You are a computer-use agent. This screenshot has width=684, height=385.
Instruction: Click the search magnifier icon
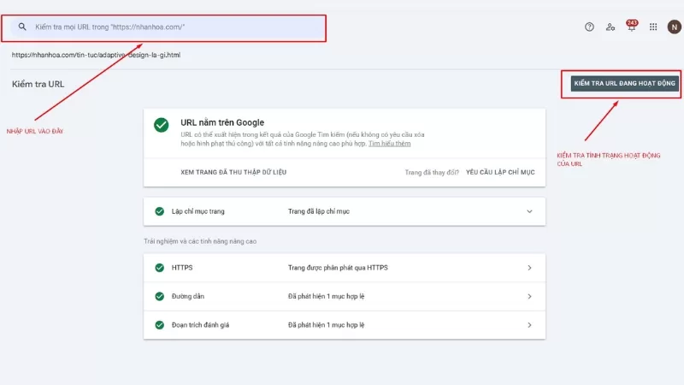(22, 27)
